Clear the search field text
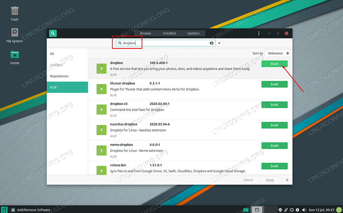Viewport: 343px width, 213px height. [x=211, y=43]
